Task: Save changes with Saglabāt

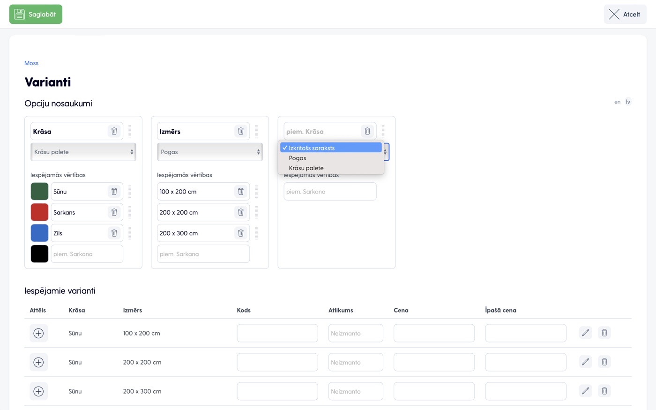Action: coord(36,14)
